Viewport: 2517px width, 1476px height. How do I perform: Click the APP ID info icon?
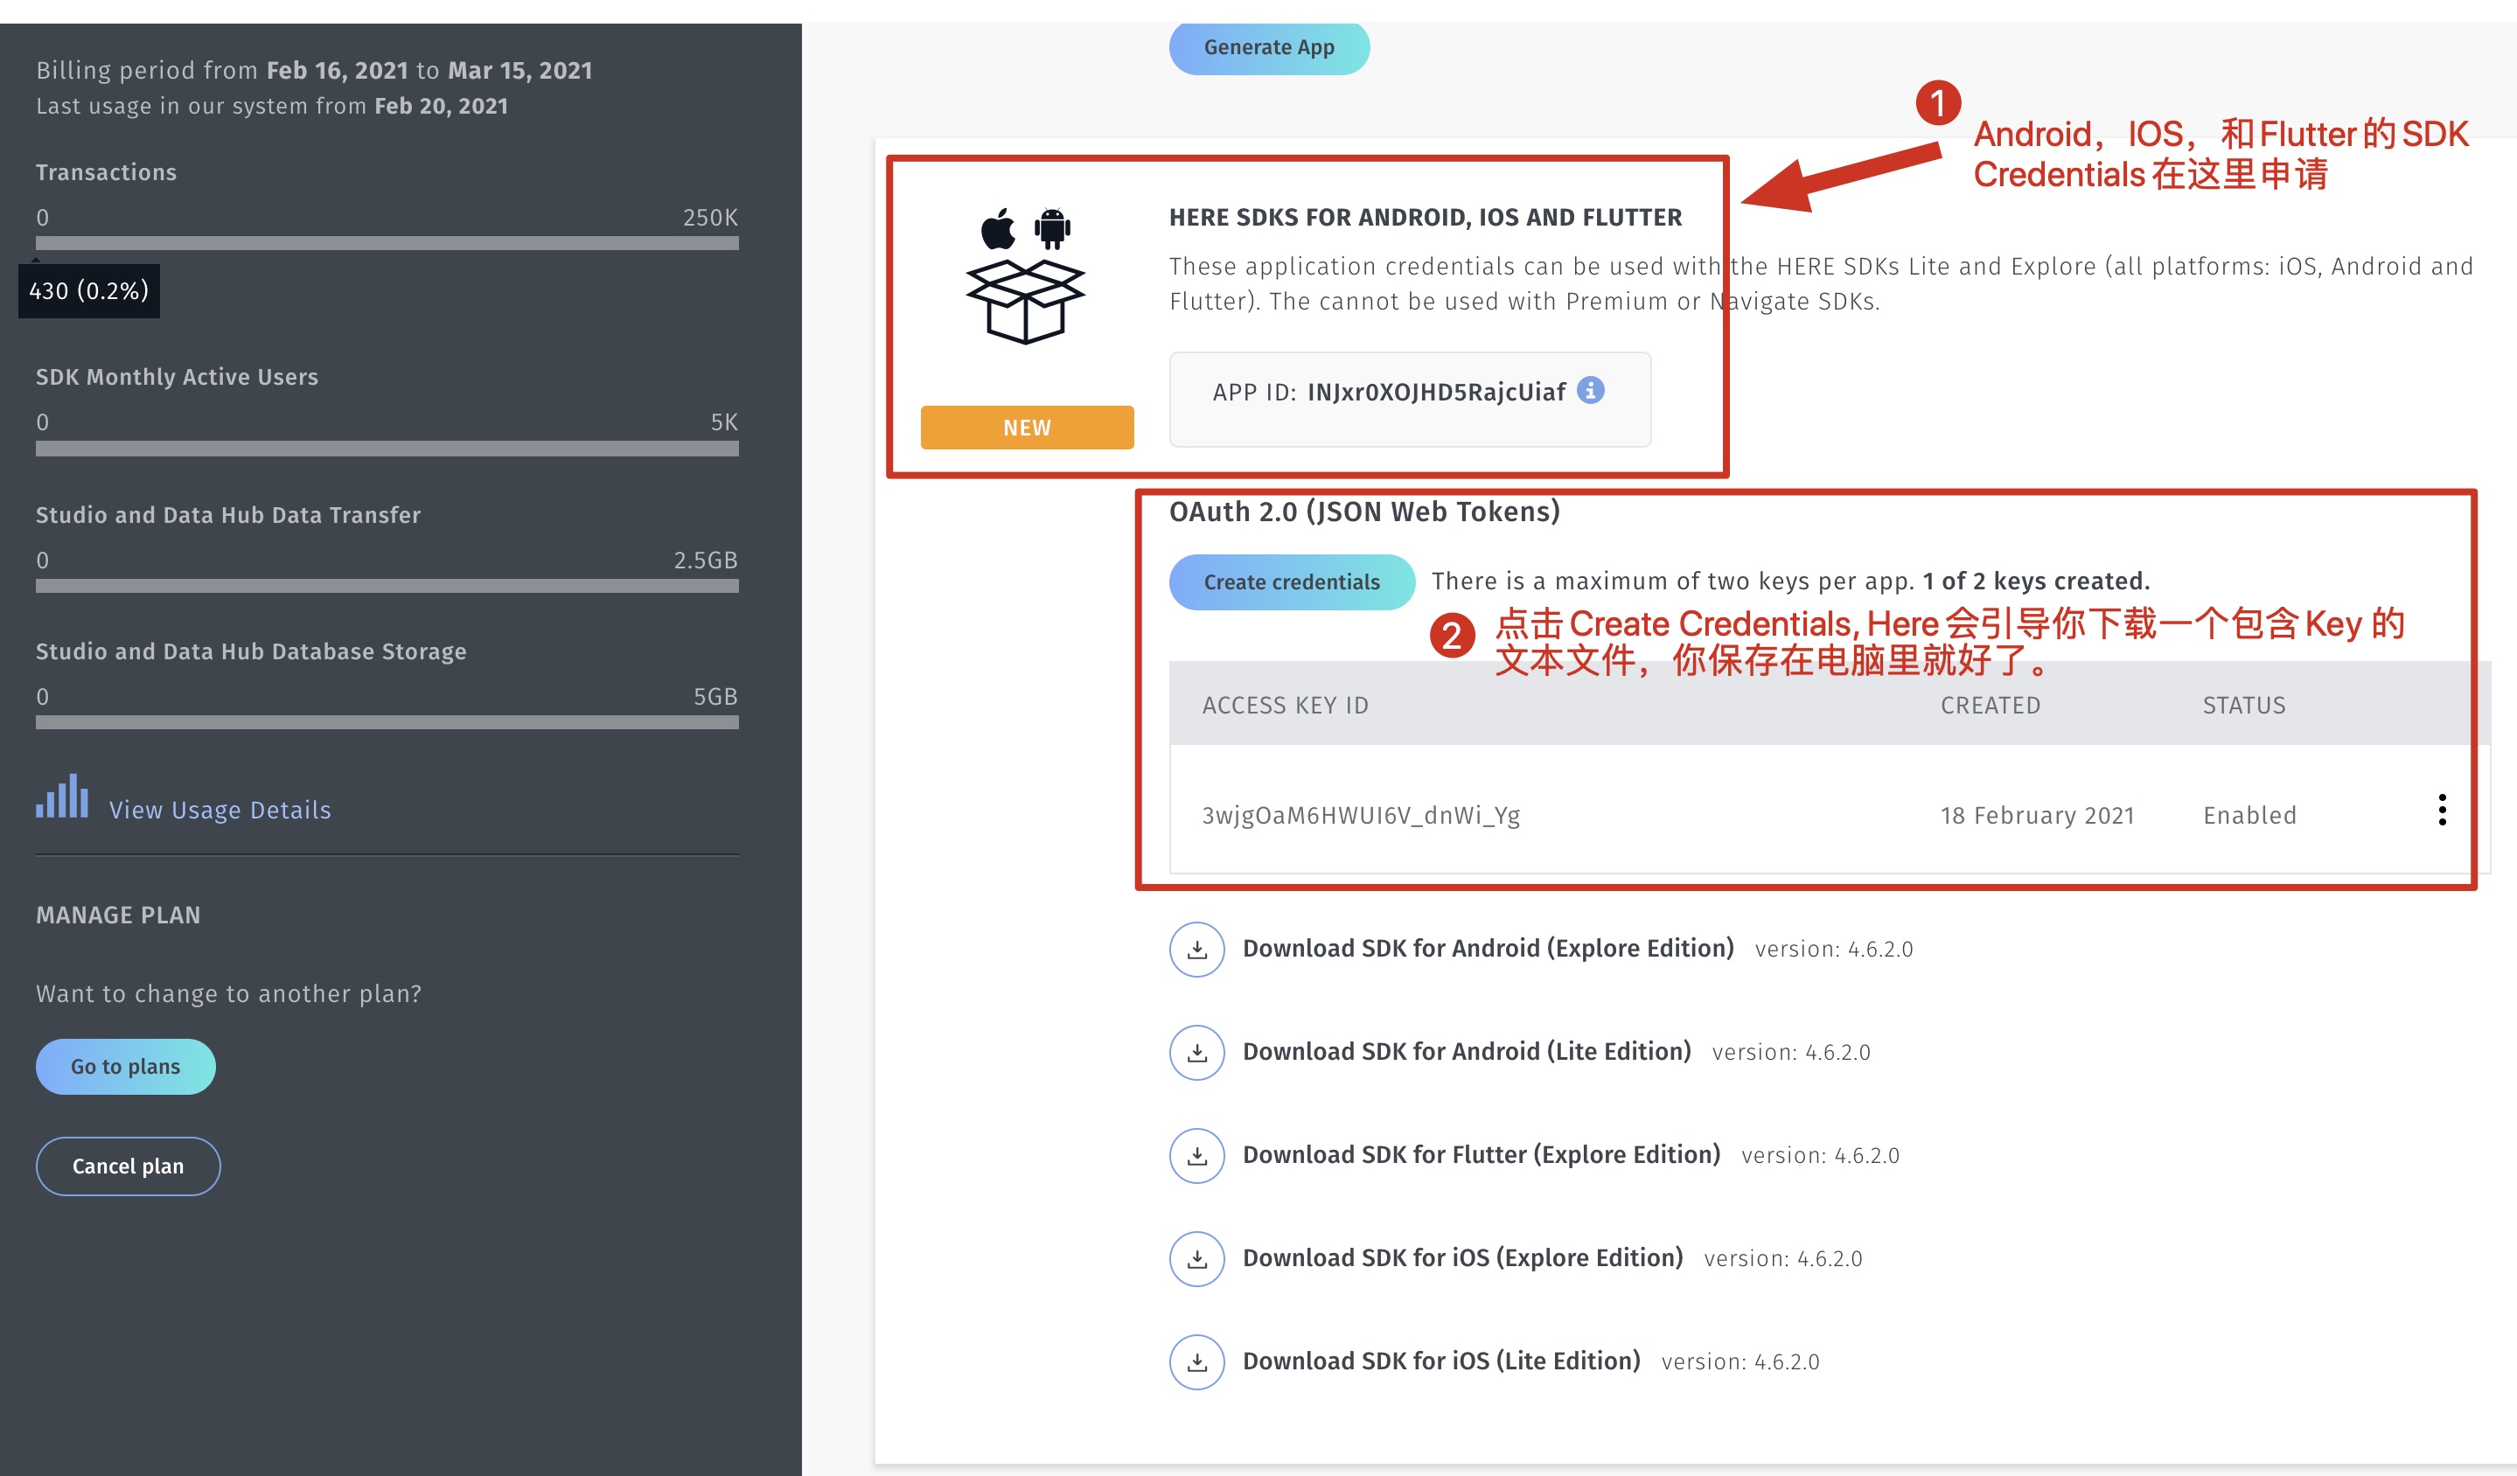tap(1591, 391)
